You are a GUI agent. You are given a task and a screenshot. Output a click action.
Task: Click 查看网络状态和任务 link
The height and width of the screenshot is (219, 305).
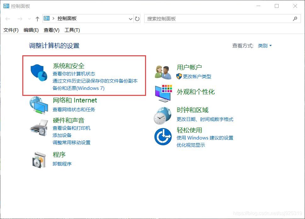click(x=74, y=109)
